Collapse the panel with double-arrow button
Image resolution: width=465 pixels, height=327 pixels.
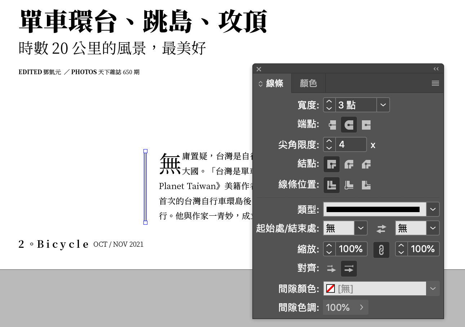[x=436, y=69]
